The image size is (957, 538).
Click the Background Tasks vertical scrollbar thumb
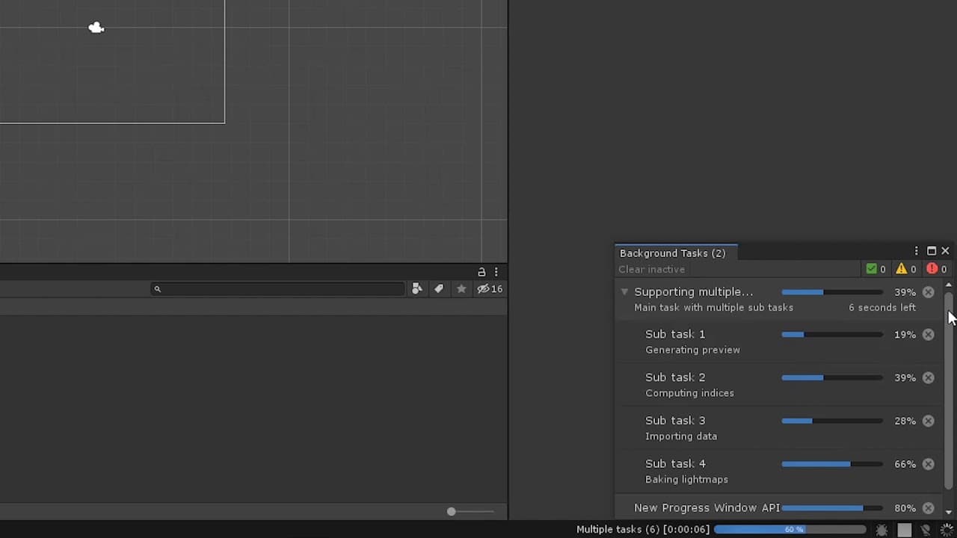point(949,391)
